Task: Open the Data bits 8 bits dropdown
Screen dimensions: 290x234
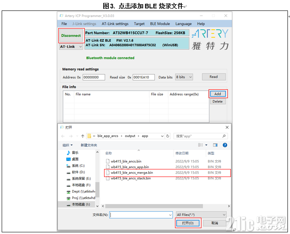Action: click(184, 77)
